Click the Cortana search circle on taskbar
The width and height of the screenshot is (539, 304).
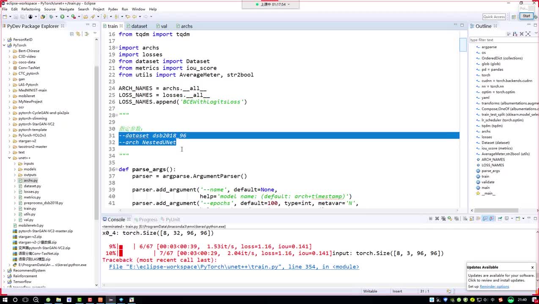click(x=15, y=300)
